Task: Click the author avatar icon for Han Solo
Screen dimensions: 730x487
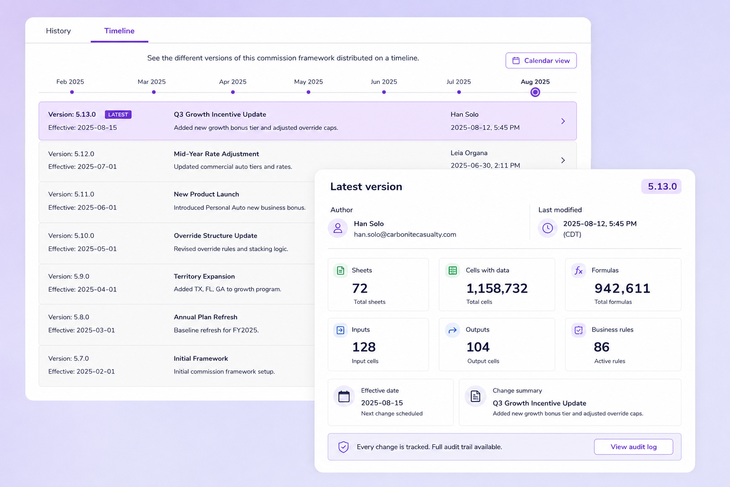Action: (x=338, y=228)
